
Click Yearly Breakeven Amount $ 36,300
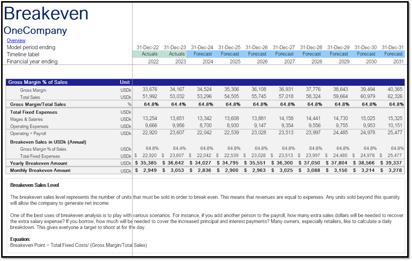(282, 163)
